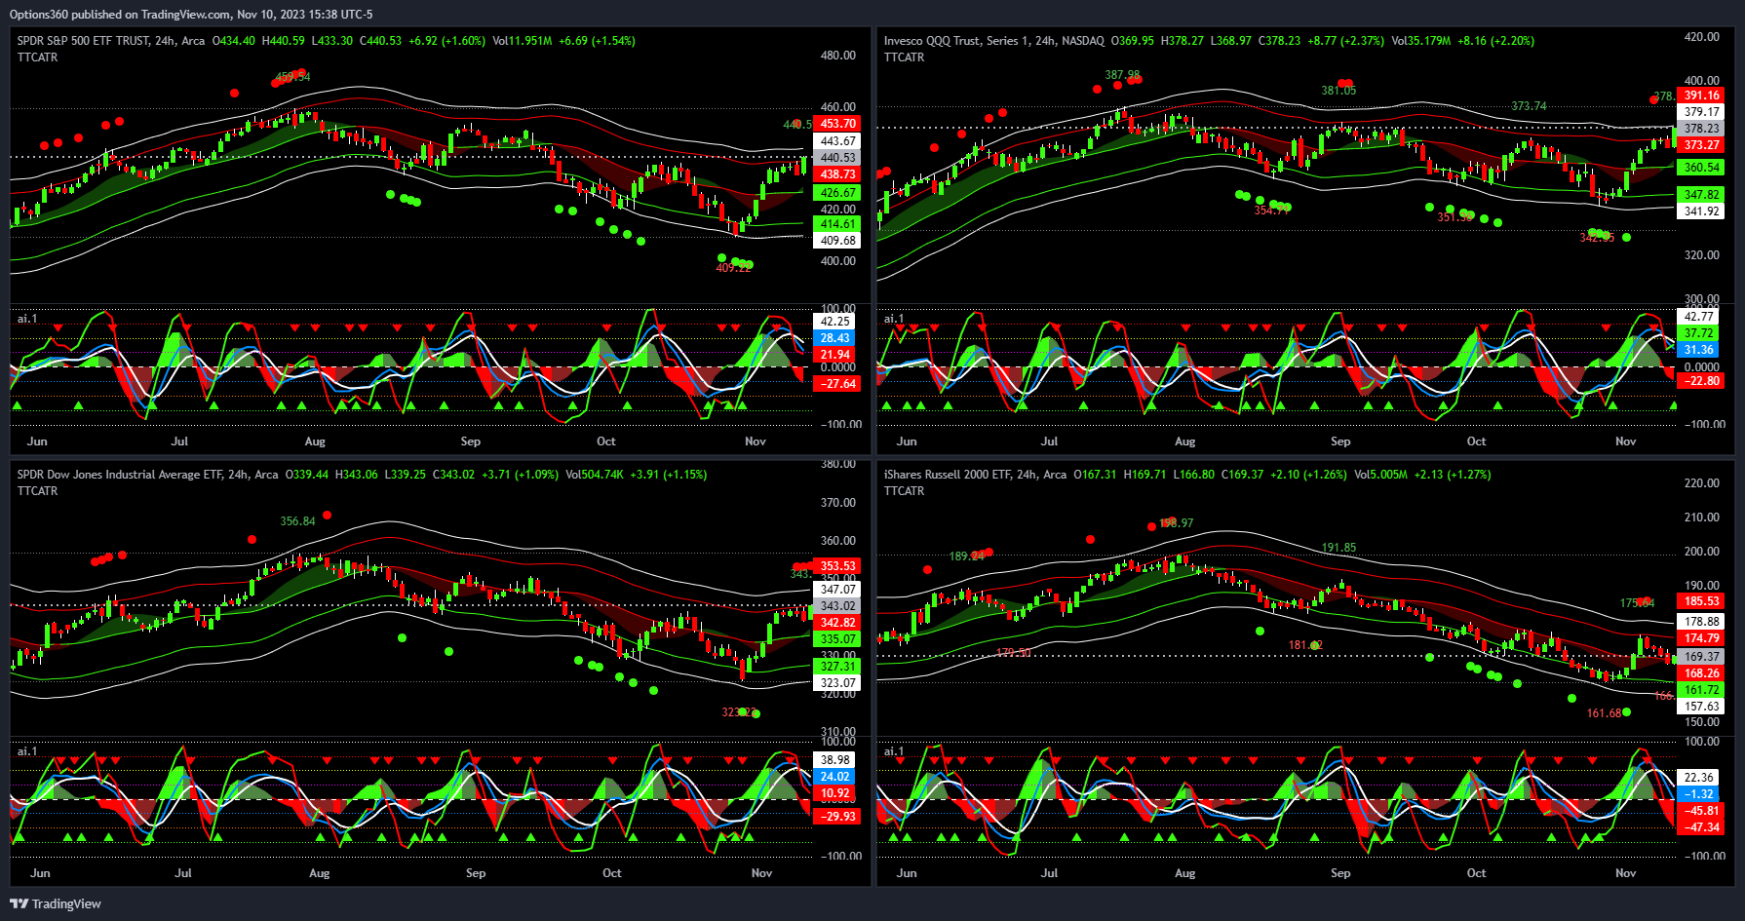Image resolution: width=1745 pixels, height=921 pixels.
Task: Click the 161.68 low annotation on Russell chart
Action: 1604,713
